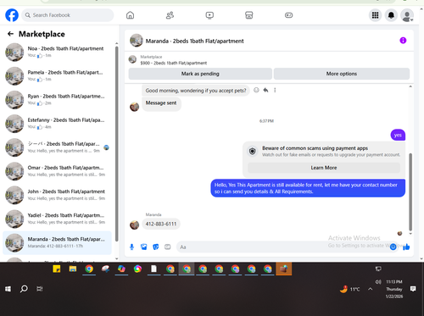Click the chat messages scrollbar
This screenshot has width=424, height=316.
click(410, 192)
